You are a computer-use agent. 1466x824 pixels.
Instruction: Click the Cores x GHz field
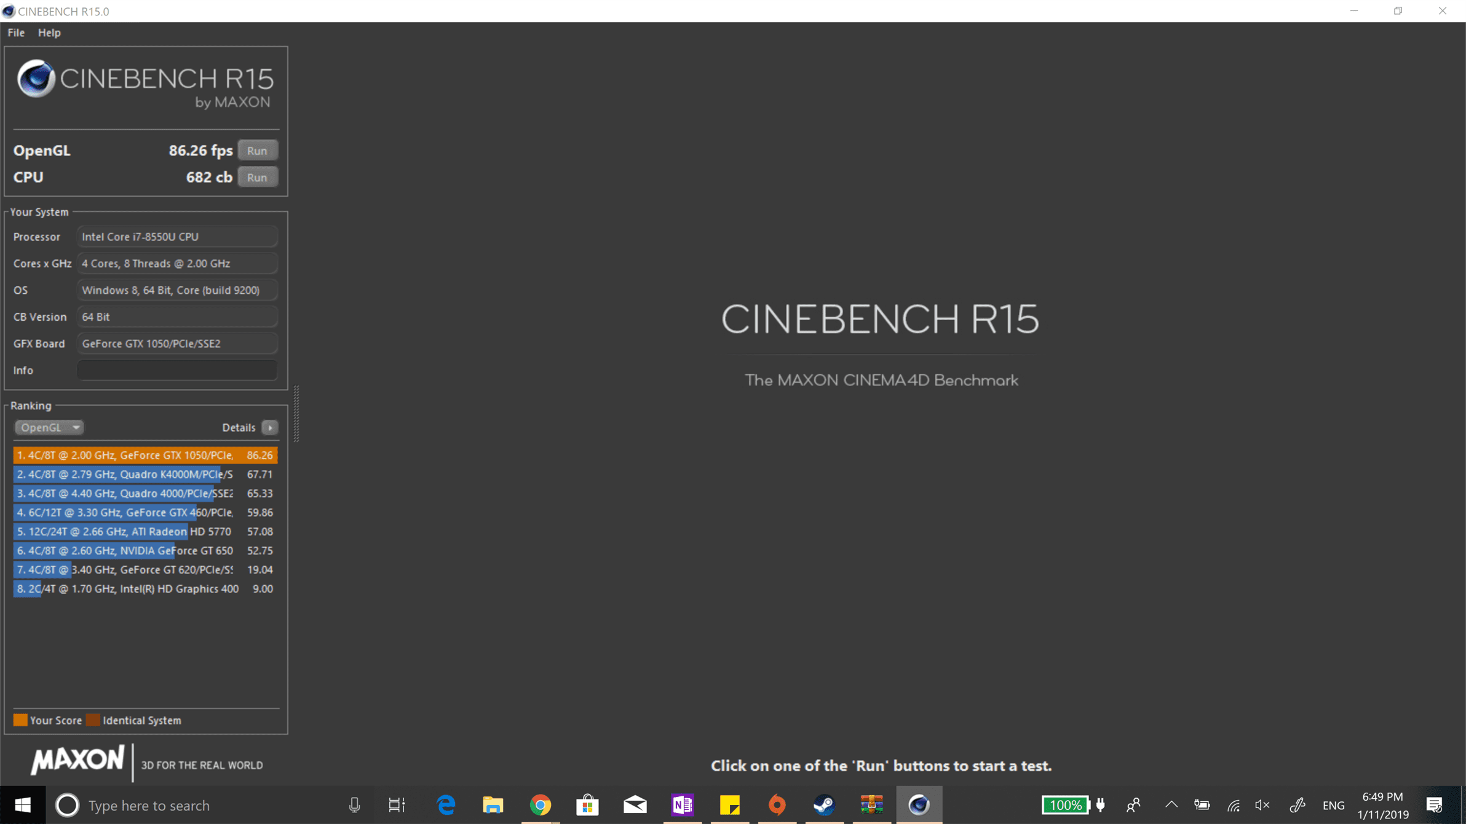[177, 264]
